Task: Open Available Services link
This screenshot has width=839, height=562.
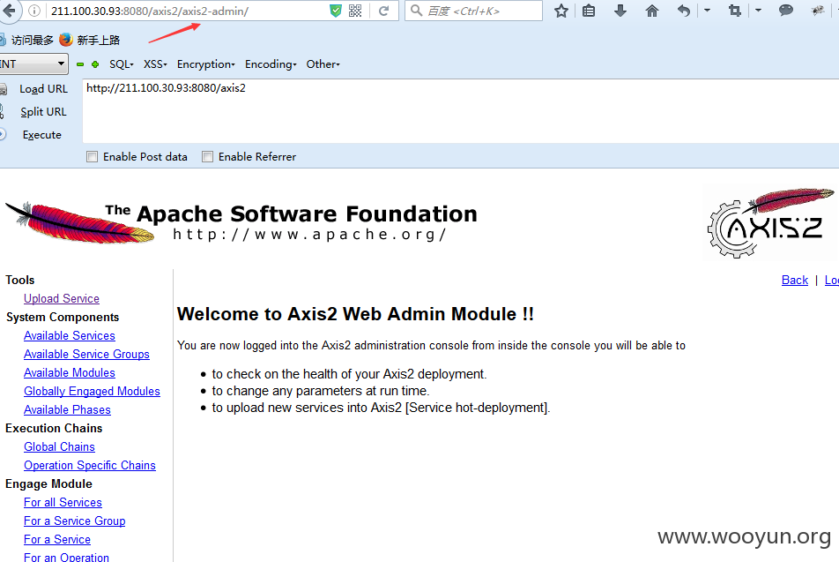Action: (x=70, y=336)
